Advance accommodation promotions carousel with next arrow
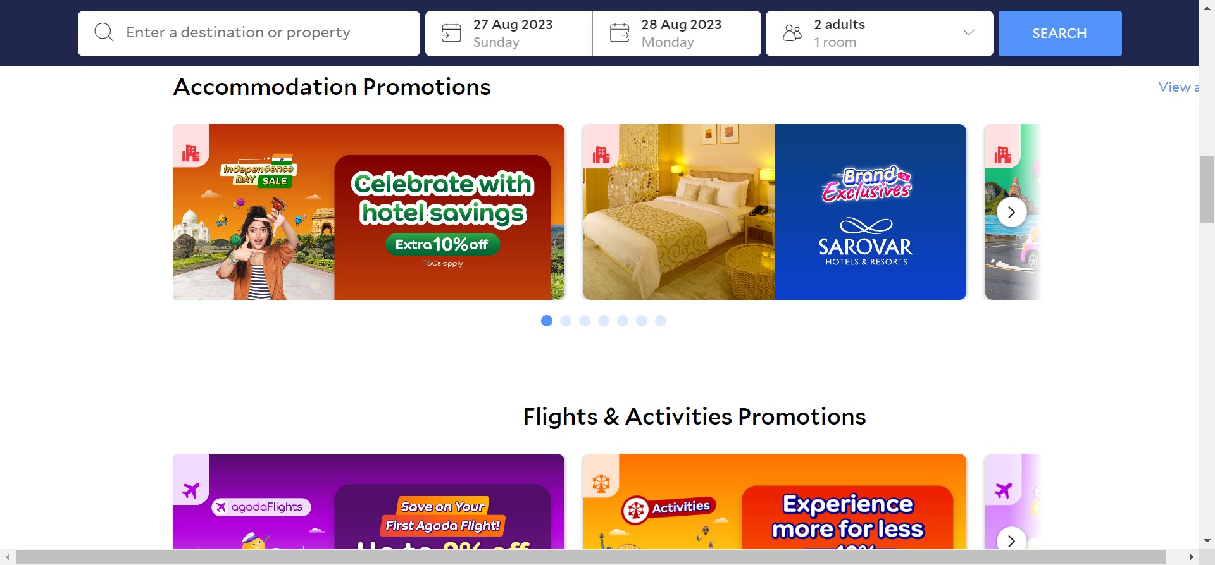This screenshot has height=565, width=1215. click(x=1011, y=212)
